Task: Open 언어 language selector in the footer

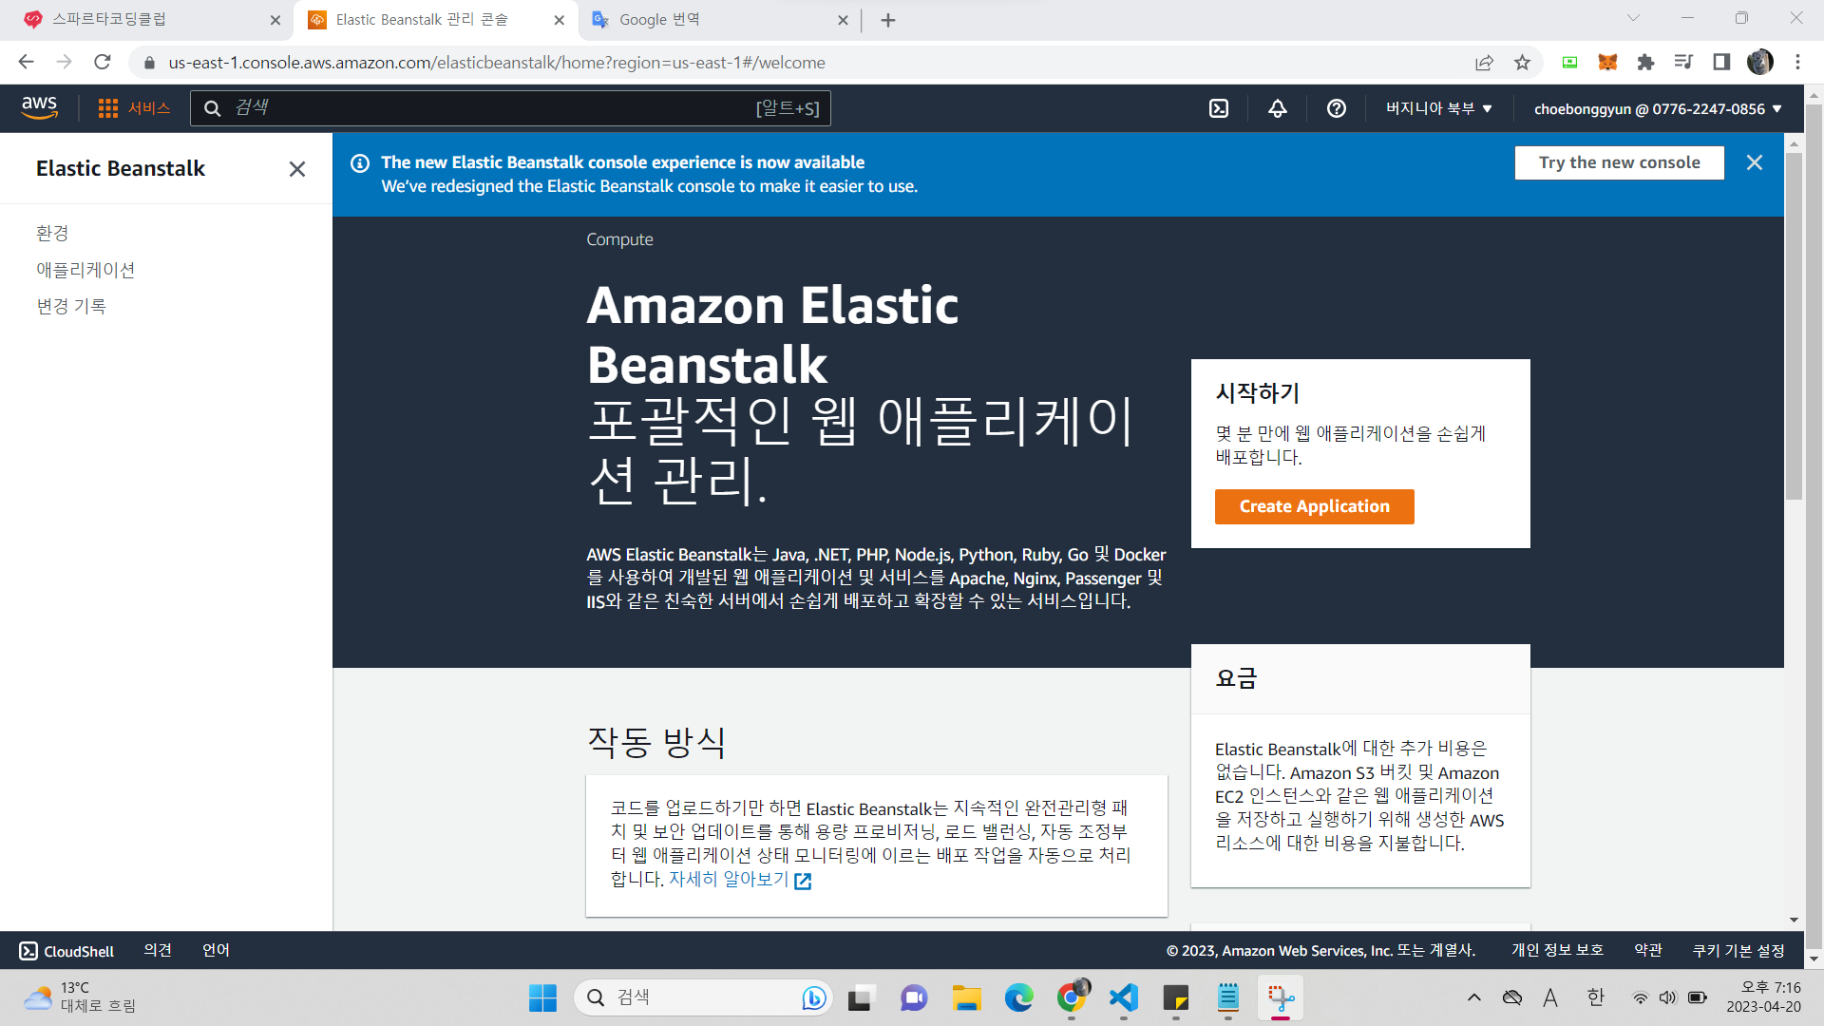Action: pyautogui.click(x=216, y=951)
